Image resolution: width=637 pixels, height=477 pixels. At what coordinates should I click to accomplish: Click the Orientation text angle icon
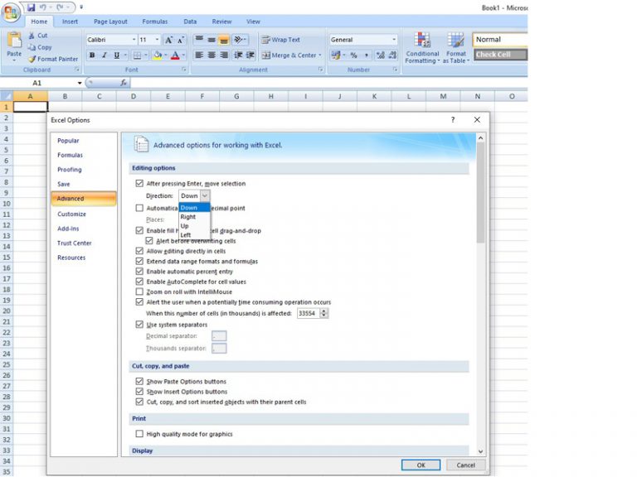239,40
